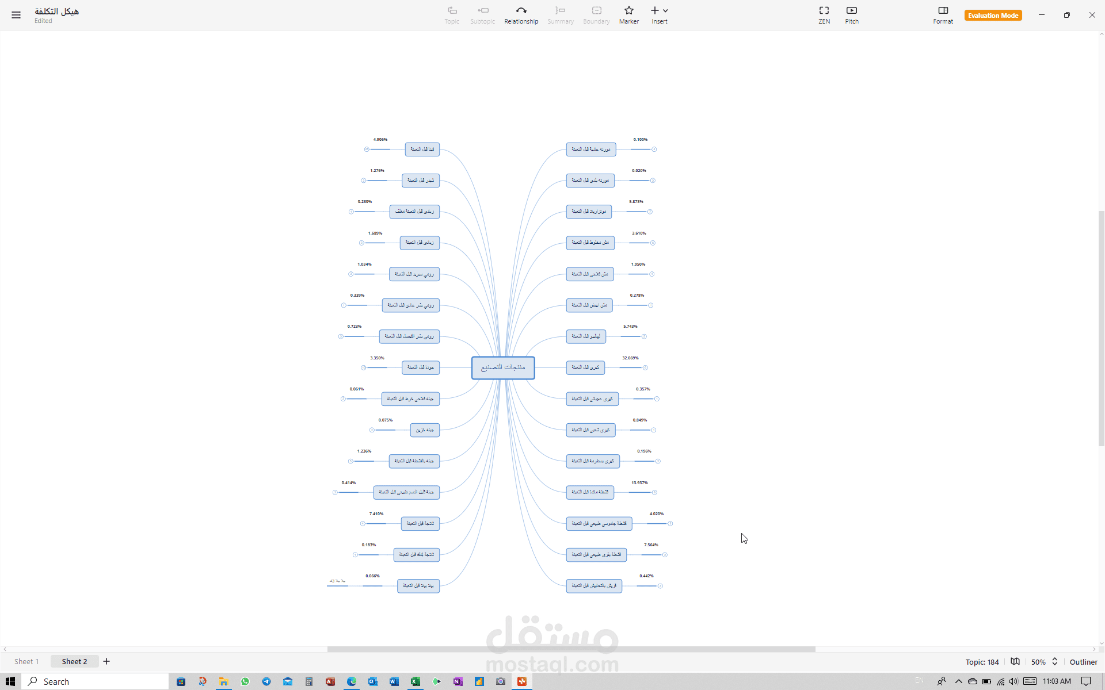Select the central منتجات التصنيع topic
Screen dimensions: 1105x690
click(x=503, y=367)
